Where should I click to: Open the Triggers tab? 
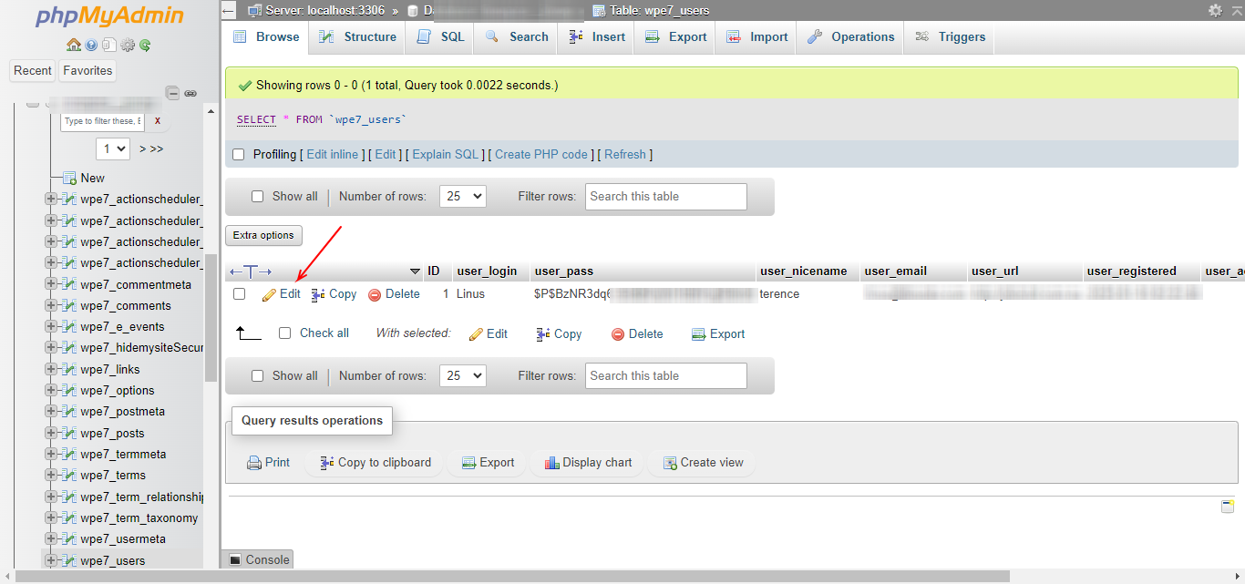(x=951, y=37)
